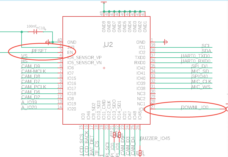Select the R6 resistor symbol

[140, 153]
